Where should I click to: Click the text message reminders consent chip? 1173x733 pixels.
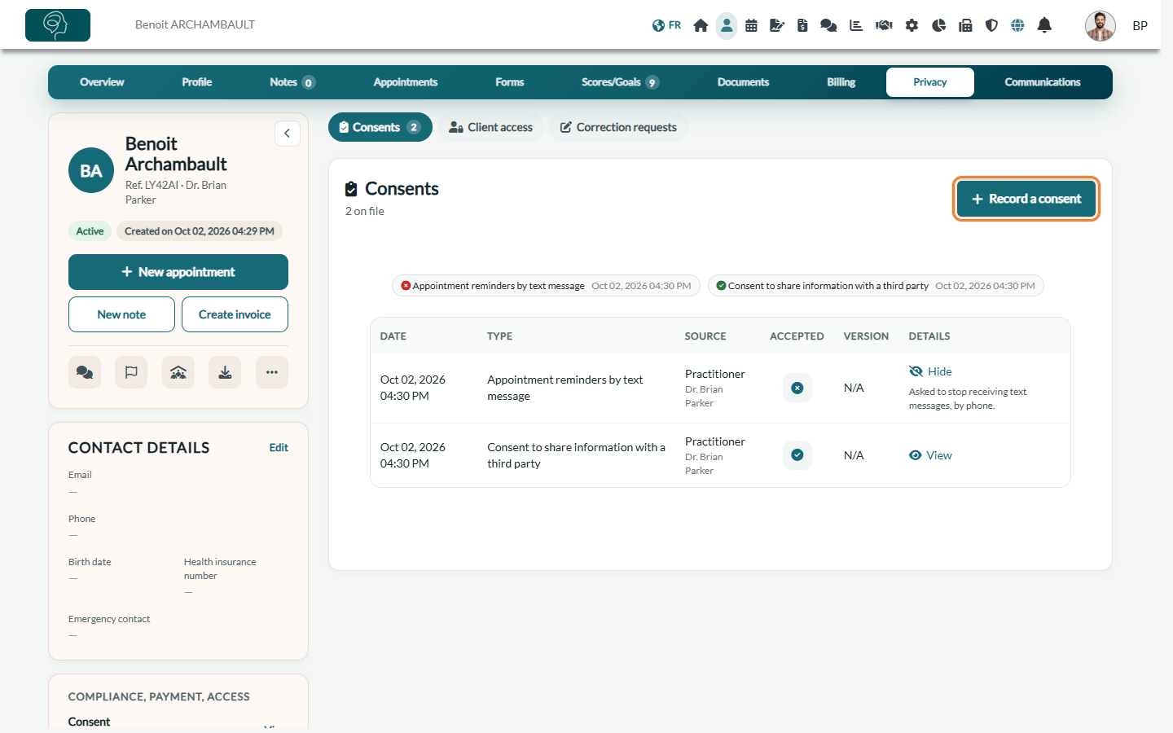coord(546,286)
